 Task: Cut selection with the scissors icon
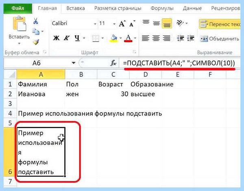pos(35,21)
